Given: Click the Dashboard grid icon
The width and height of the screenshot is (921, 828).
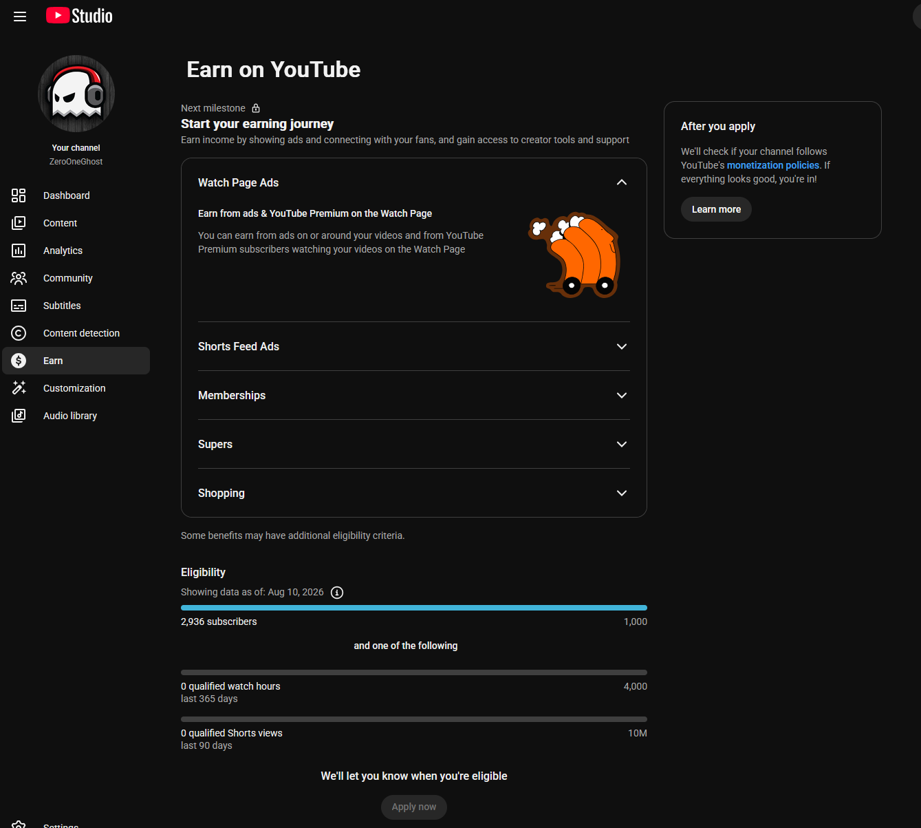Looking at the screenshot, I should click(19, 195).
